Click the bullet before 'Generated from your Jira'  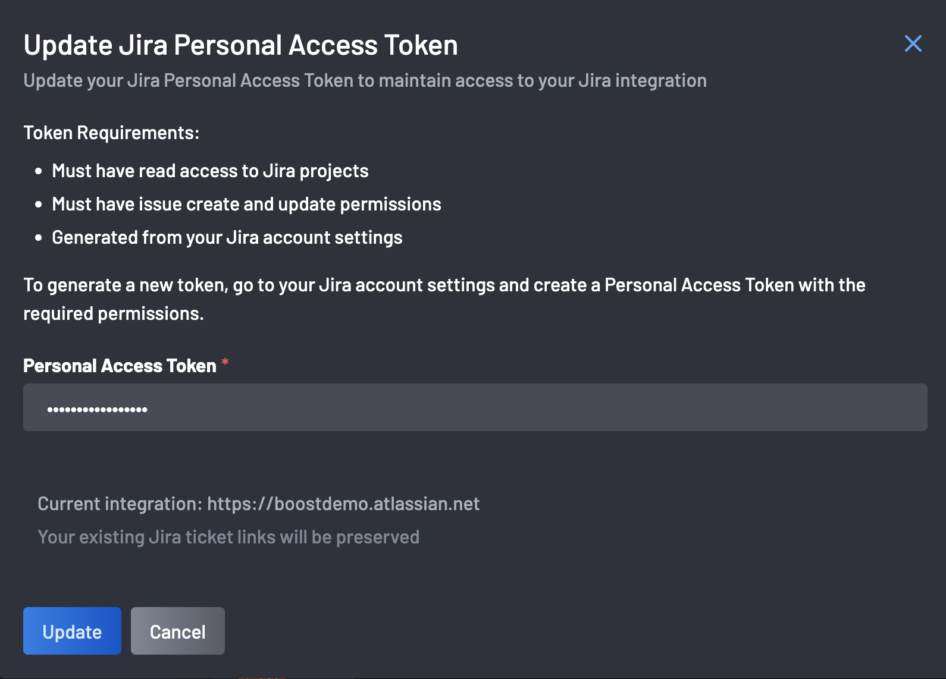coord(39,238)
